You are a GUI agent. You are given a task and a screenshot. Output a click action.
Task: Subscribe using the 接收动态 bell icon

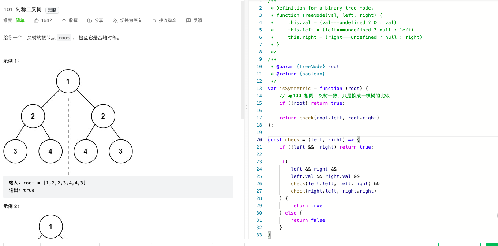[154, 20]
